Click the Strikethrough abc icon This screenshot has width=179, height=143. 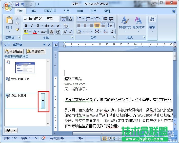pos(47,25)
